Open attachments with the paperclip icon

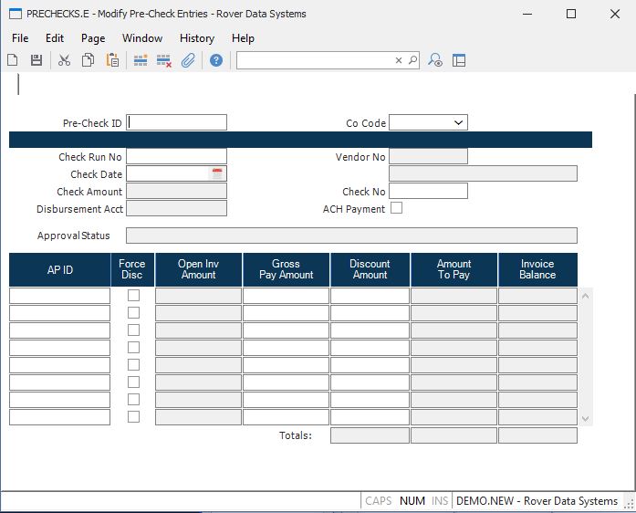188,60
